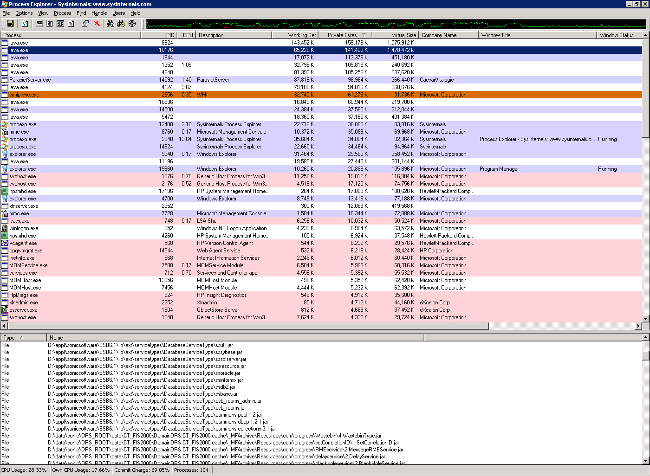Screen dimensions: 650x476
Task: Click the lsass.exe process icon
Action: [x=5, y=221]
